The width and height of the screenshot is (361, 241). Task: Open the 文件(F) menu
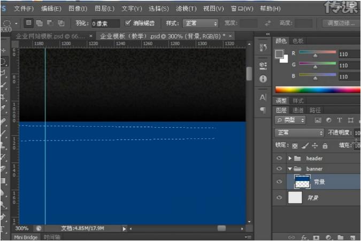tap(24, 9)
